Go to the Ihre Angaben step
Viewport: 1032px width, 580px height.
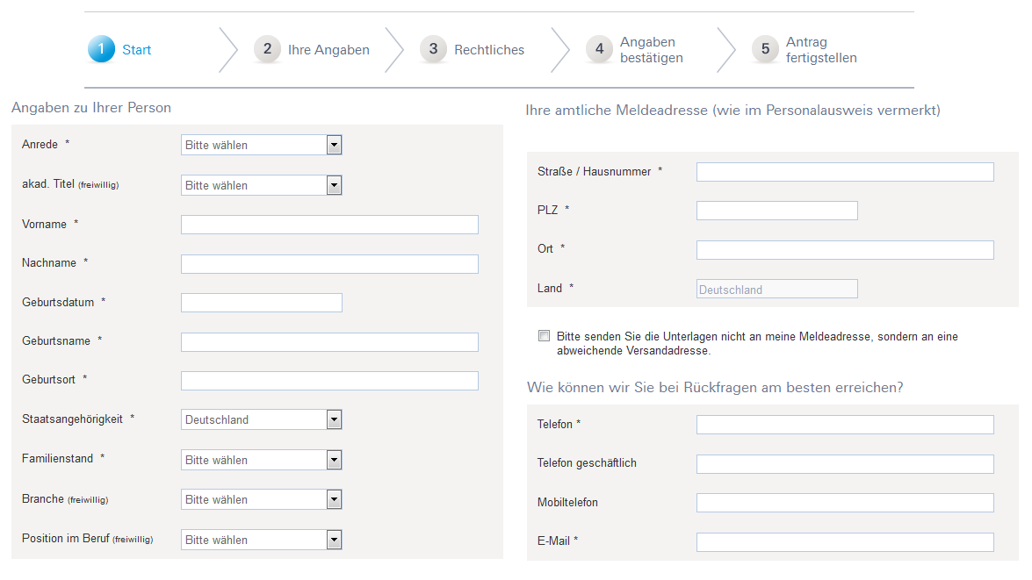pyautogui.click(x=328, y=50)
